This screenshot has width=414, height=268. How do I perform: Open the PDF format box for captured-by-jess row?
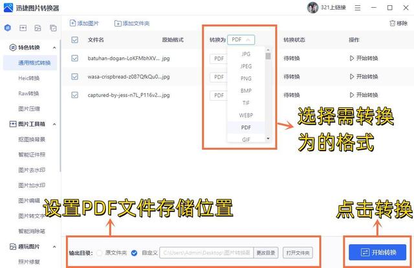coord(219,96)
